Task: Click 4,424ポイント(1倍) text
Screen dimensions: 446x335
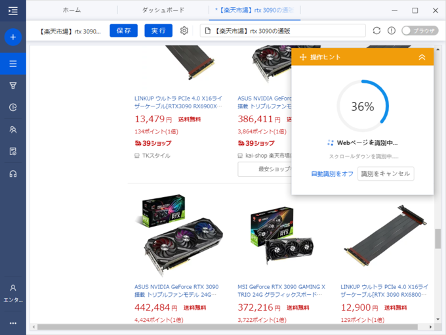Action: tap(159, 320)
